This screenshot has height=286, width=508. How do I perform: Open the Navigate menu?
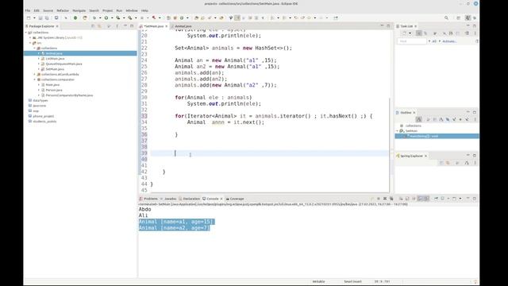79,10
